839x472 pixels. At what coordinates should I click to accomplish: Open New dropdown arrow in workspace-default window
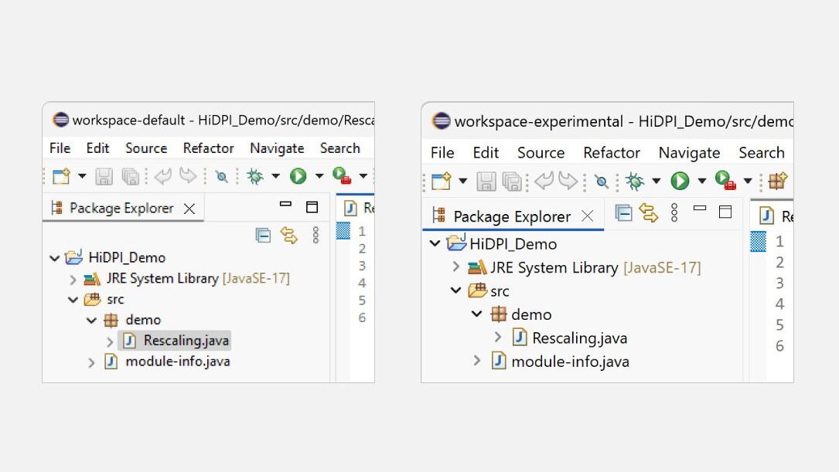click(82, 176)
